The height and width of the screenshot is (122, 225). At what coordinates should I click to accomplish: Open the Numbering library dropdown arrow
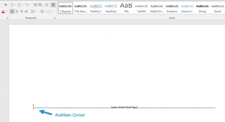click(23, 5)
